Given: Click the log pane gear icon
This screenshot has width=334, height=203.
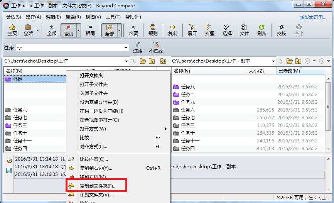Looking at the screenshot, I should pyautogui.click(x=9, y=161).
